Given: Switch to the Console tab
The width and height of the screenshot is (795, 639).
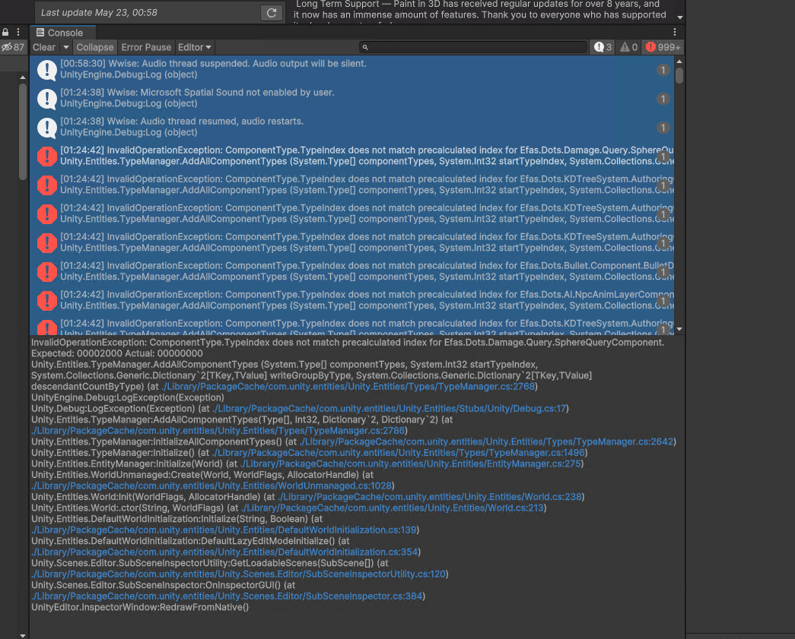Looking at the screenshot, I should point(62,32).
